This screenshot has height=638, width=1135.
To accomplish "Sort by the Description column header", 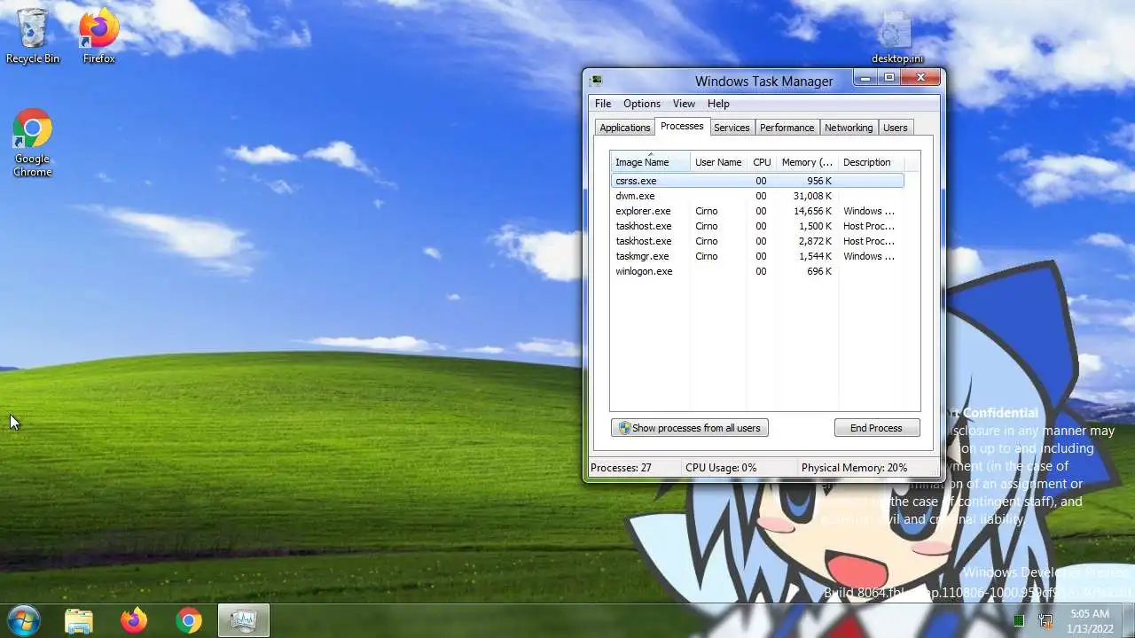I will [870, 162].
